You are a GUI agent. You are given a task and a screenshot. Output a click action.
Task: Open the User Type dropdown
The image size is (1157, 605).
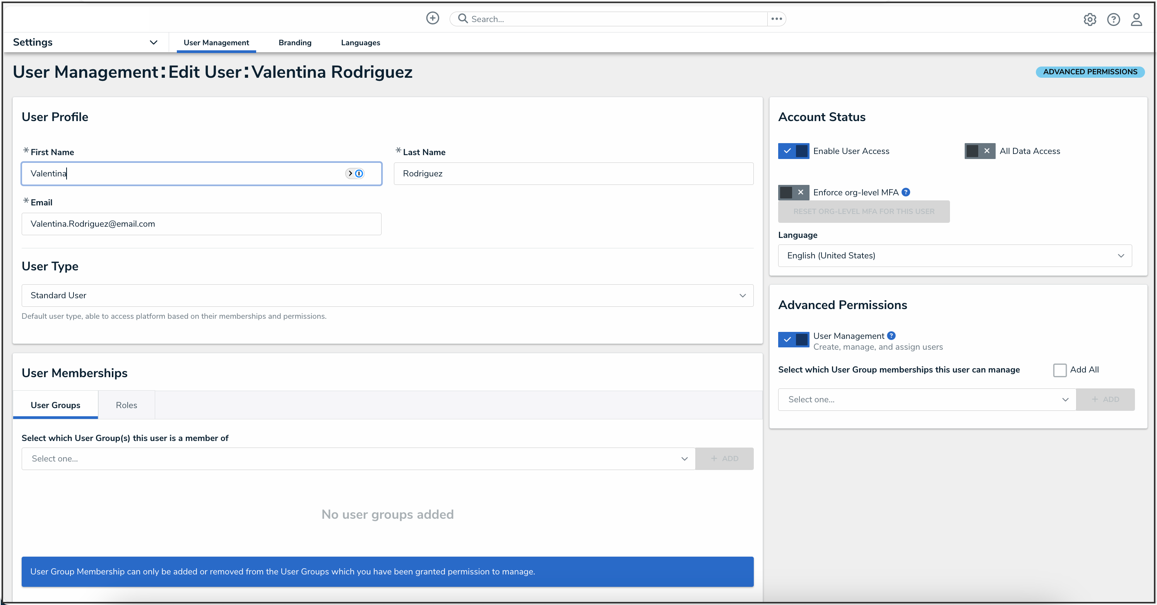point(387,295)
